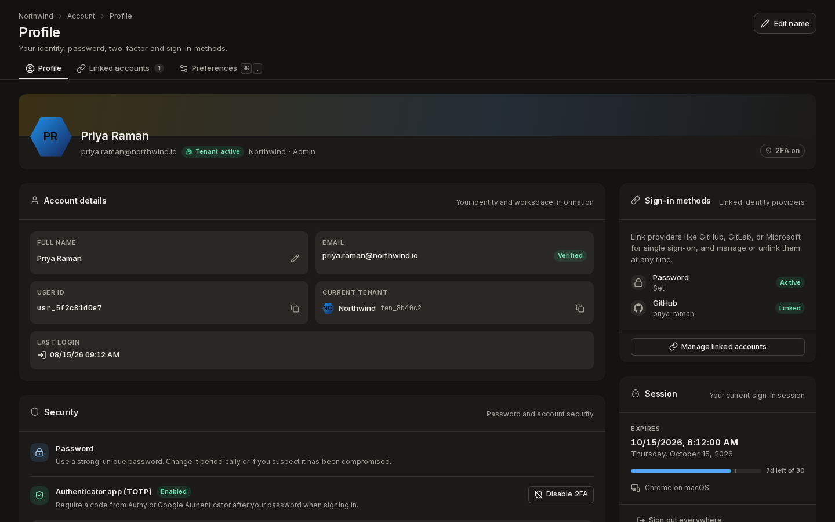Copy the current tenant ID

pos(580,308)
